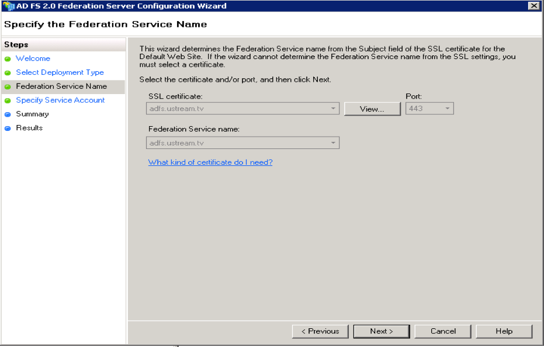Screen dimensions: 544x347
Task: Click green bullet icon beside Welcome step
Action: tap(8, 59)
